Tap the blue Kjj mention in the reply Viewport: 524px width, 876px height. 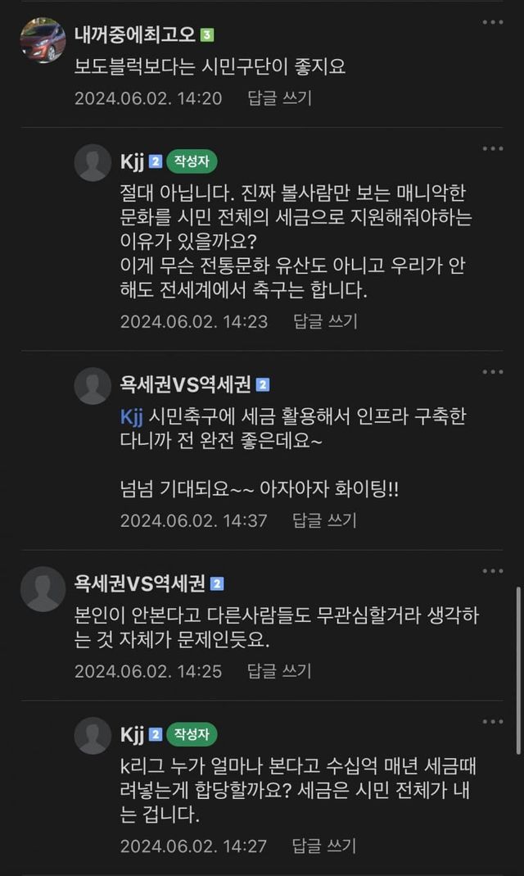pyautogui.click(x=133, y=418)
